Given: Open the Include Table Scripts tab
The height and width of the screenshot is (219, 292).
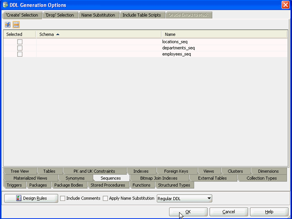Looking at the screenshot, I should [142, 15].
